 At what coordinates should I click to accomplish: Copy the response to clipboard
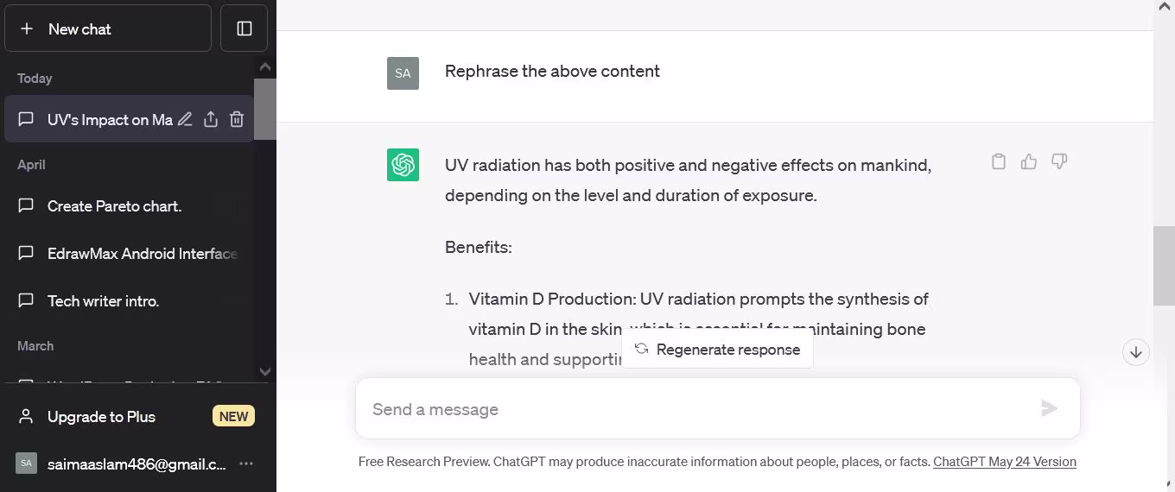pyautogui.click(x=999, y=161)
